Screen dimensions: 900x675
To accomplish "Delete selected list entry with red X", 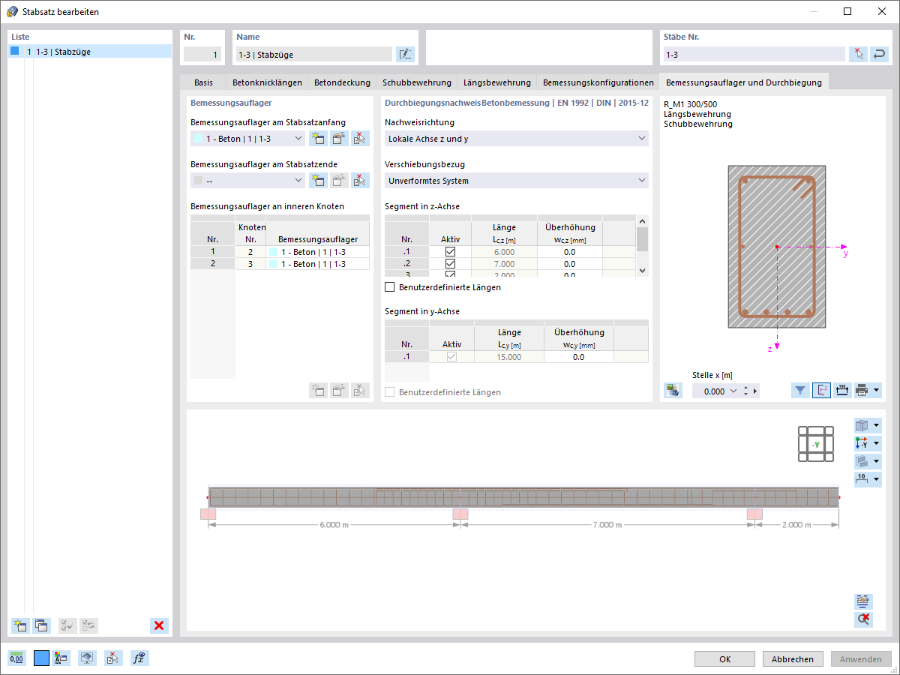I will coord(159,625).
